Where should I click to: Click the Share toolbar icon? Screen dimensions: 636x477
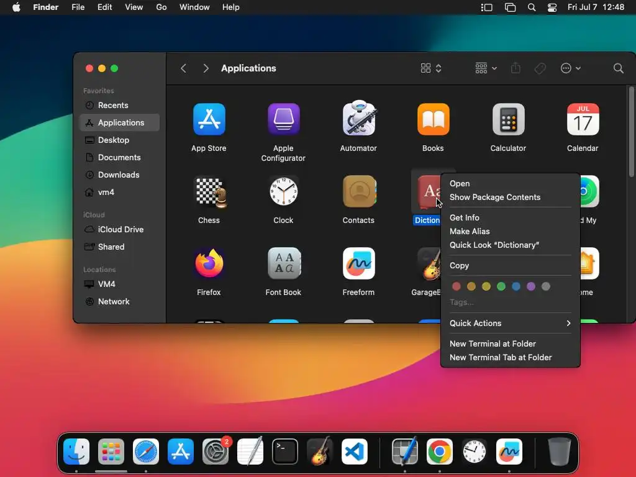(x=516, y=68)
